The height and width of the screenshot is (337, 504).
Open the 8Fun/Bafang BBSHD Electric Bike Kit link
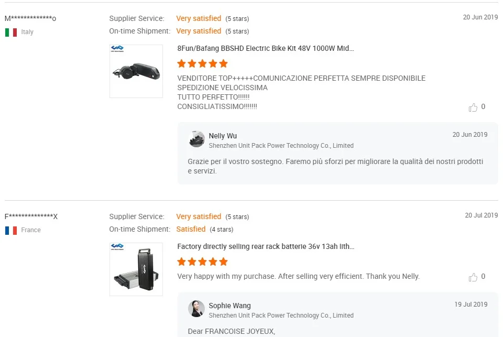point(266,48)
